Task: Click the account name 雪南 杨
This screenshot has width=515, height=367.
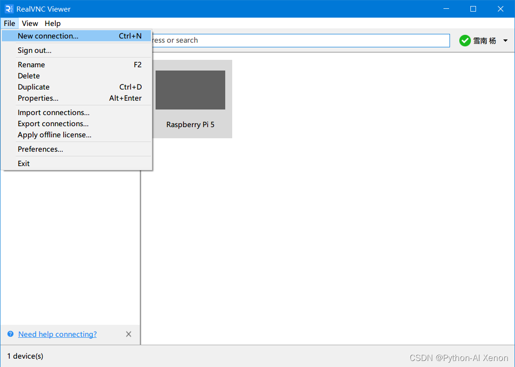Action: point(484,41)
